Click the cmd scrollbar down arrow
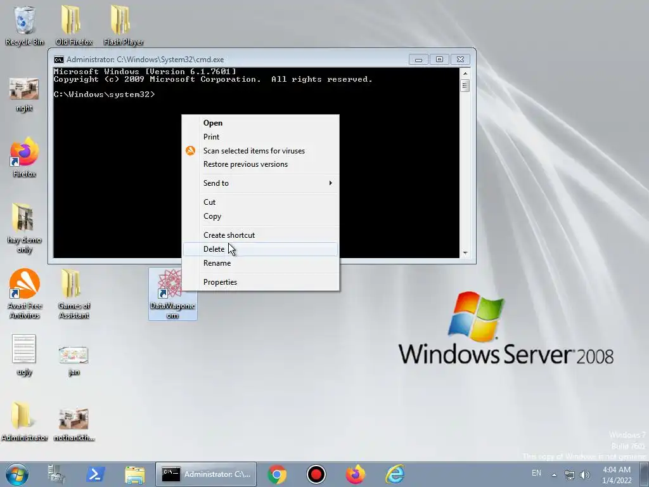 tap(465, 252)
